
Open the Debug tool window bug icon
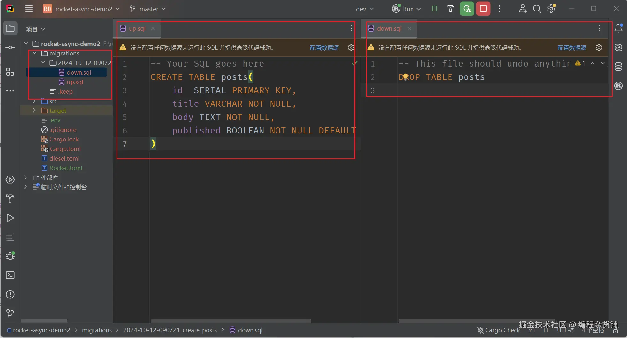10,256
